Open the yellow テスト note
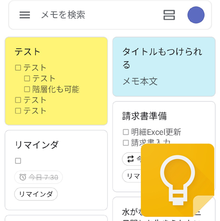The width and height of the screenshot is (220, 221). pyautogui.click(x=56, y=81)
